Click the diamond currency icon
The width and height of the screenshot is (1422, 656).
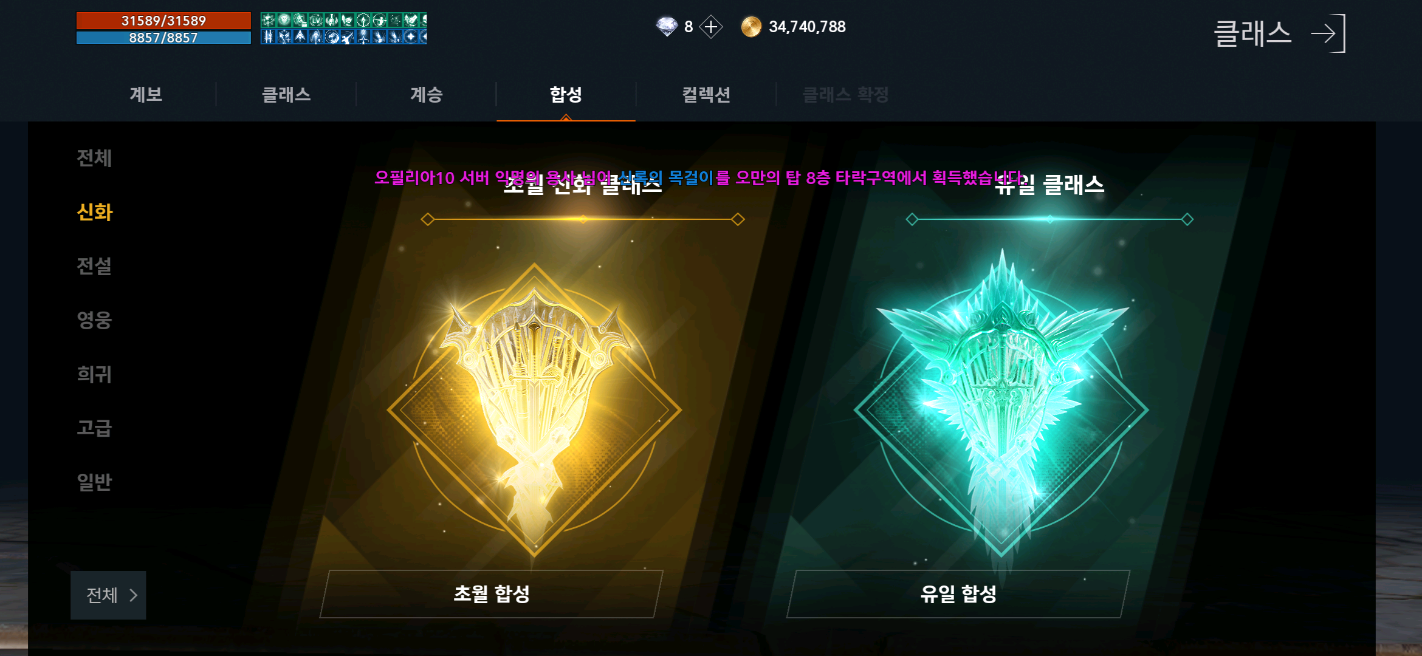667,27
